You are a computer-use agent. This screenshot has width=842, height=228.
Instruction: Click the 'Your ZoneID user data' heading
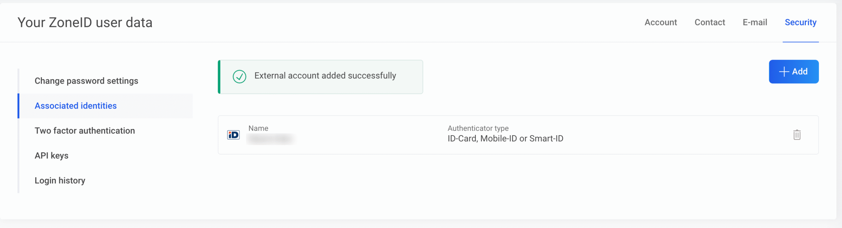tap(85, 23)
